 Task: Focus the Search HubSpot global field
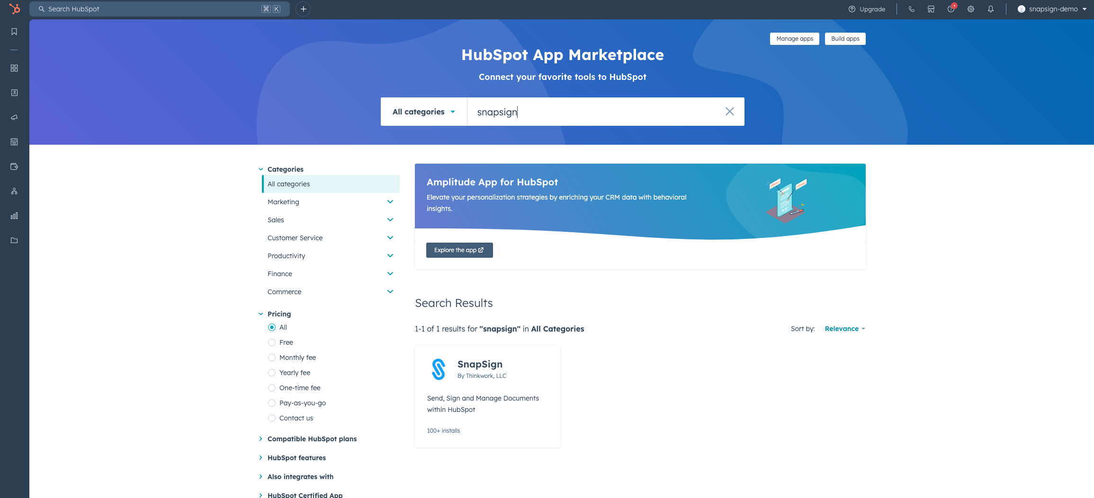[x=160, y=9]
